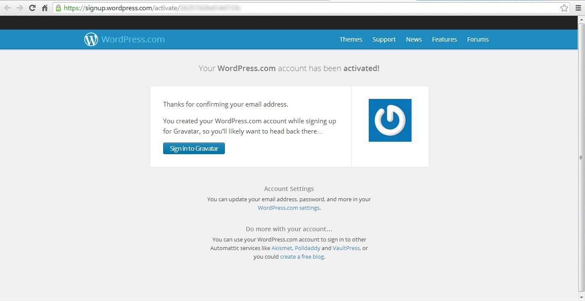Viewport: 585px width, 301px height.
Task: Click the Sign in to Gravatar button
Action: point(194,149)
